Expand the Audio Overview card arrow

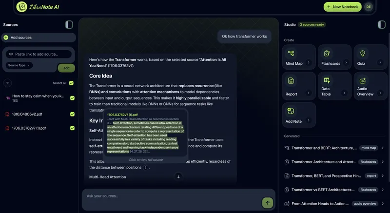pos(380,93)
